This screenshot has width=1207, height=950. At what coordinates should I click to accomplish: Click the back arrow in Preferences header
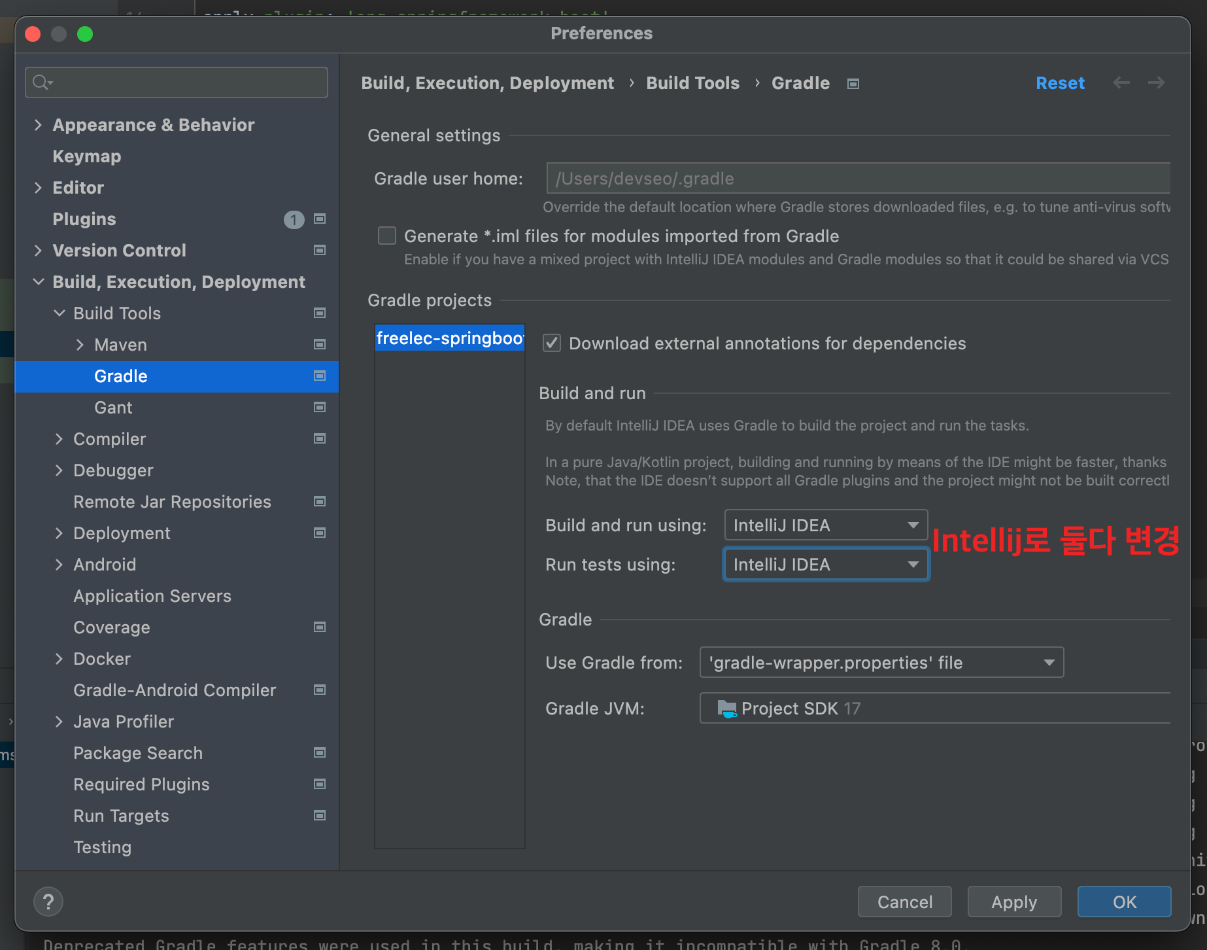point(1121,82)
